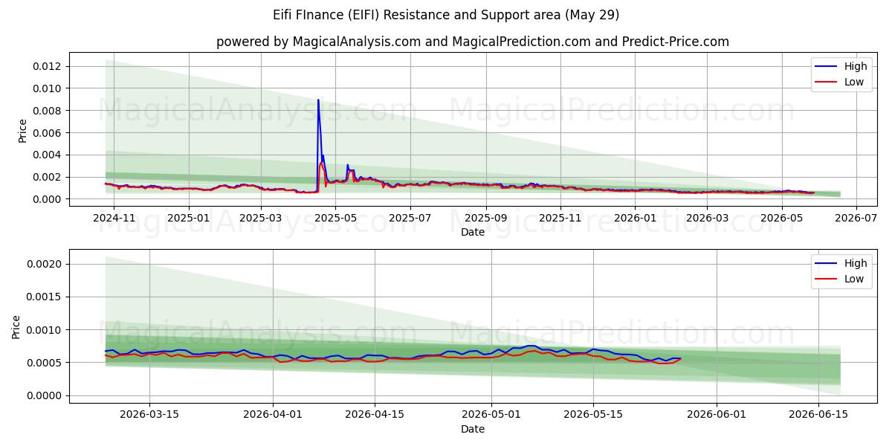Click the '2026-05' x-axis tick label
Screen dimensions: 892x446
(781, 217)
